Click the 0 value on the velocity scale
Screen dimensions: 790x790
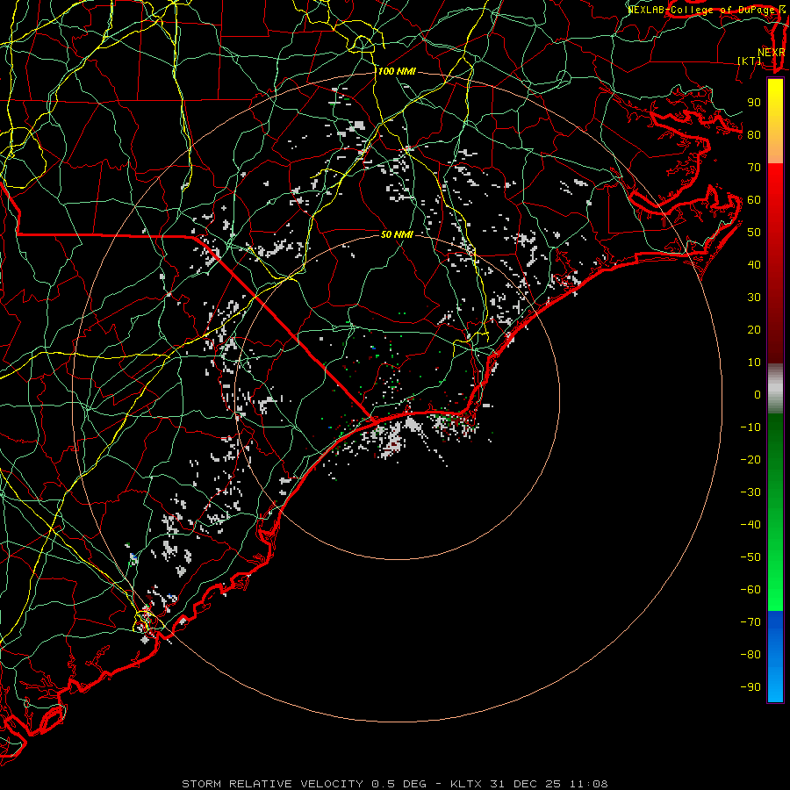click(x=758, y=395)
